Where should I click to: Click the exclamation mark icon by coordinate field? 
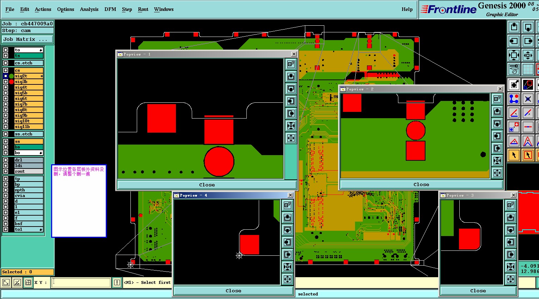click(117, 282)
